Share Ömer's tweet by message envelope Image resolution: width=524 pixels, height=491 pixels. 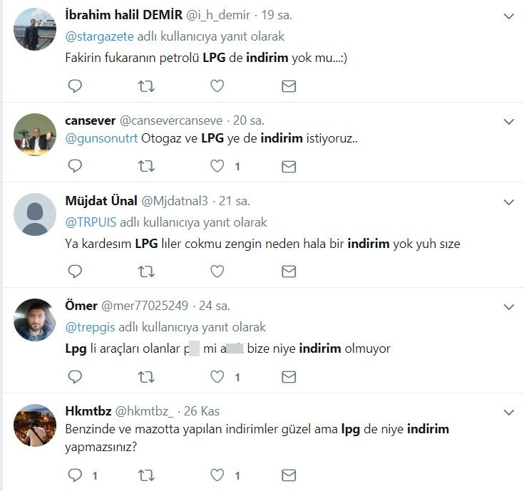[289, 377]
